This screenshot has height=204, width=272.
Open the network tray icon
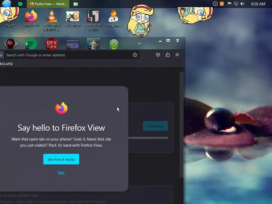236,4
